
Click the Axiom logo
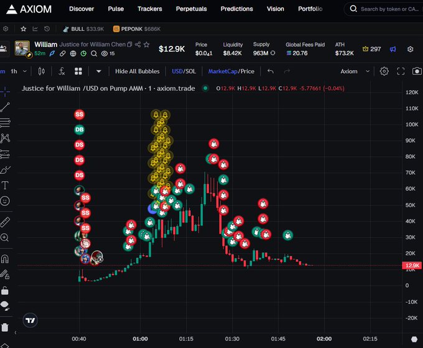click(x=29, y=9)
